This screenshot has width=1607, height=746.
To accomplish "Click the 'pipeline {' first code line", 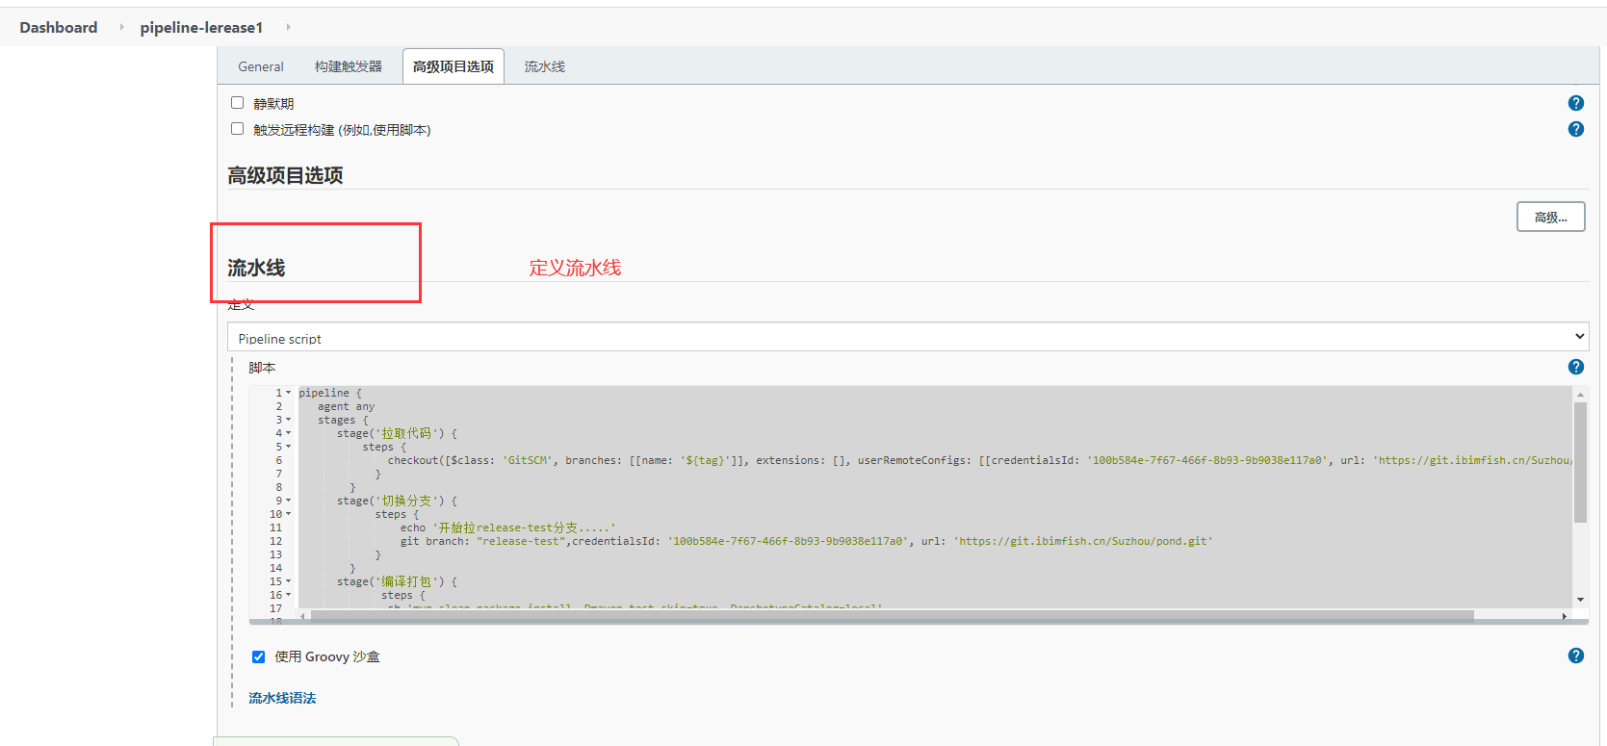I will 330,393.
